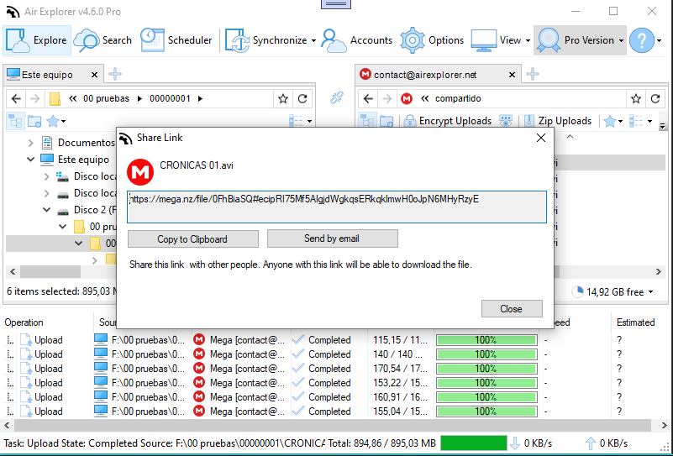Add a new tab in left pane
The image size is (673, 456).
pyautogui.click(x=114, y=74)
